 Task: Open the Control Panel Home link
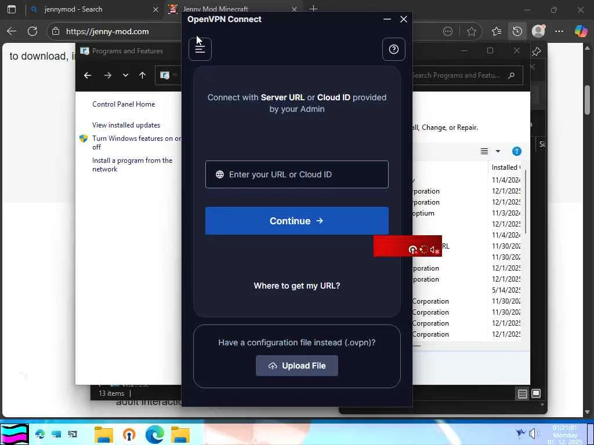coord(124,104)
